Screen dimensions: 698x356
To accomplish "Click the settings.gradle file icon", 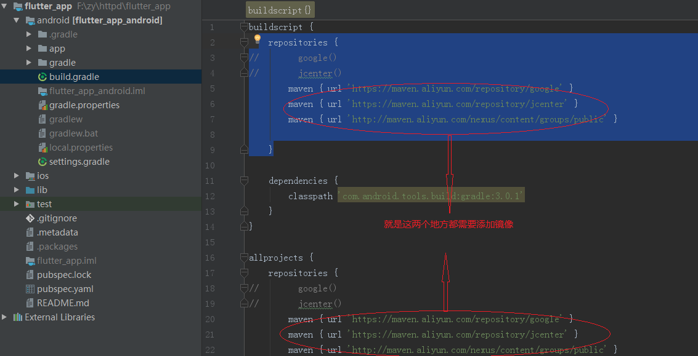I will click(43, 162).
